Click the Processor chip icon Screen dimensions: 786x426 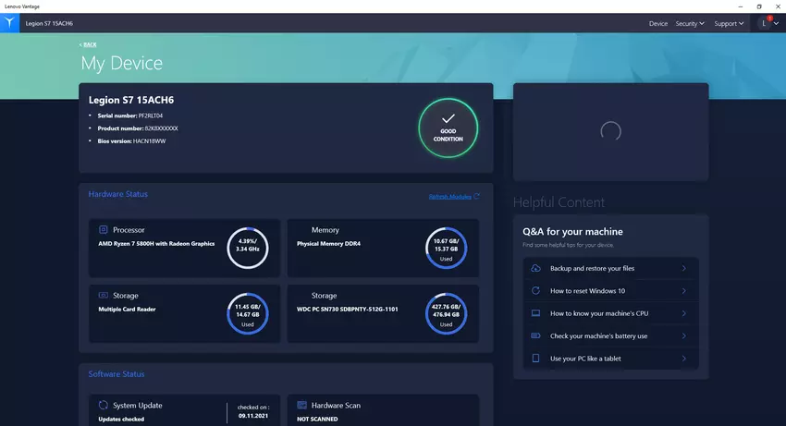coord(104,230)
